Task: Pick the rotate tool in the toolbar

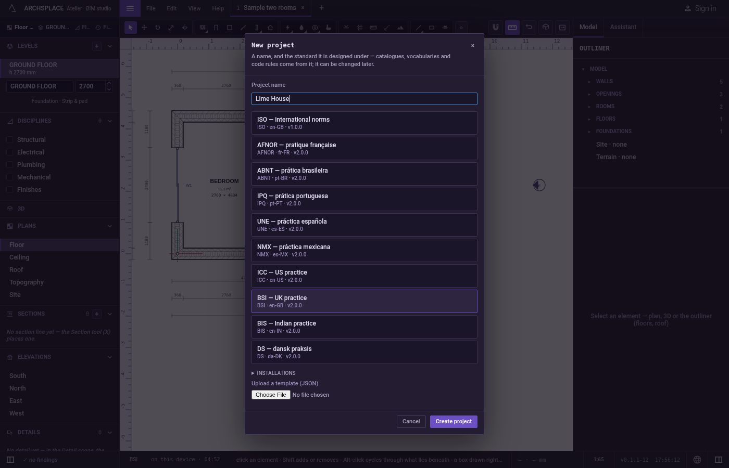Action: 157,28
